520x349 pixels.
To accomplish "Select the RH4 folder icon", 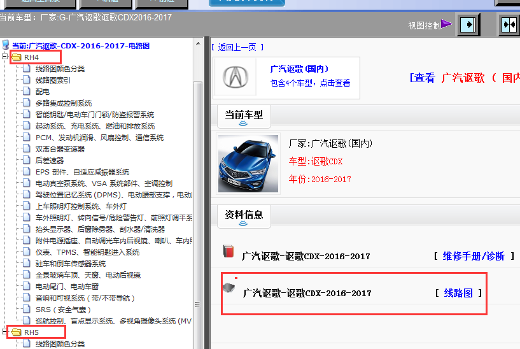I will (x=17, y=57).
